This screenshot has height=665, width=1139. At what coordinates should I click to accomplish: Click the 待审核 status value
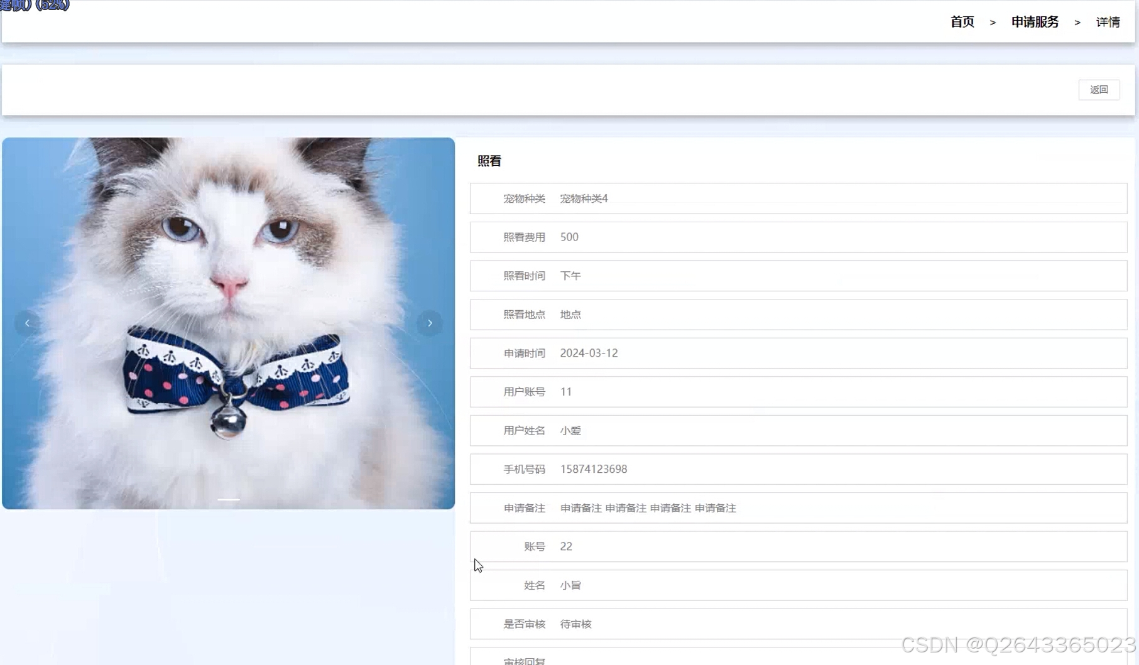tap(575, 624)
